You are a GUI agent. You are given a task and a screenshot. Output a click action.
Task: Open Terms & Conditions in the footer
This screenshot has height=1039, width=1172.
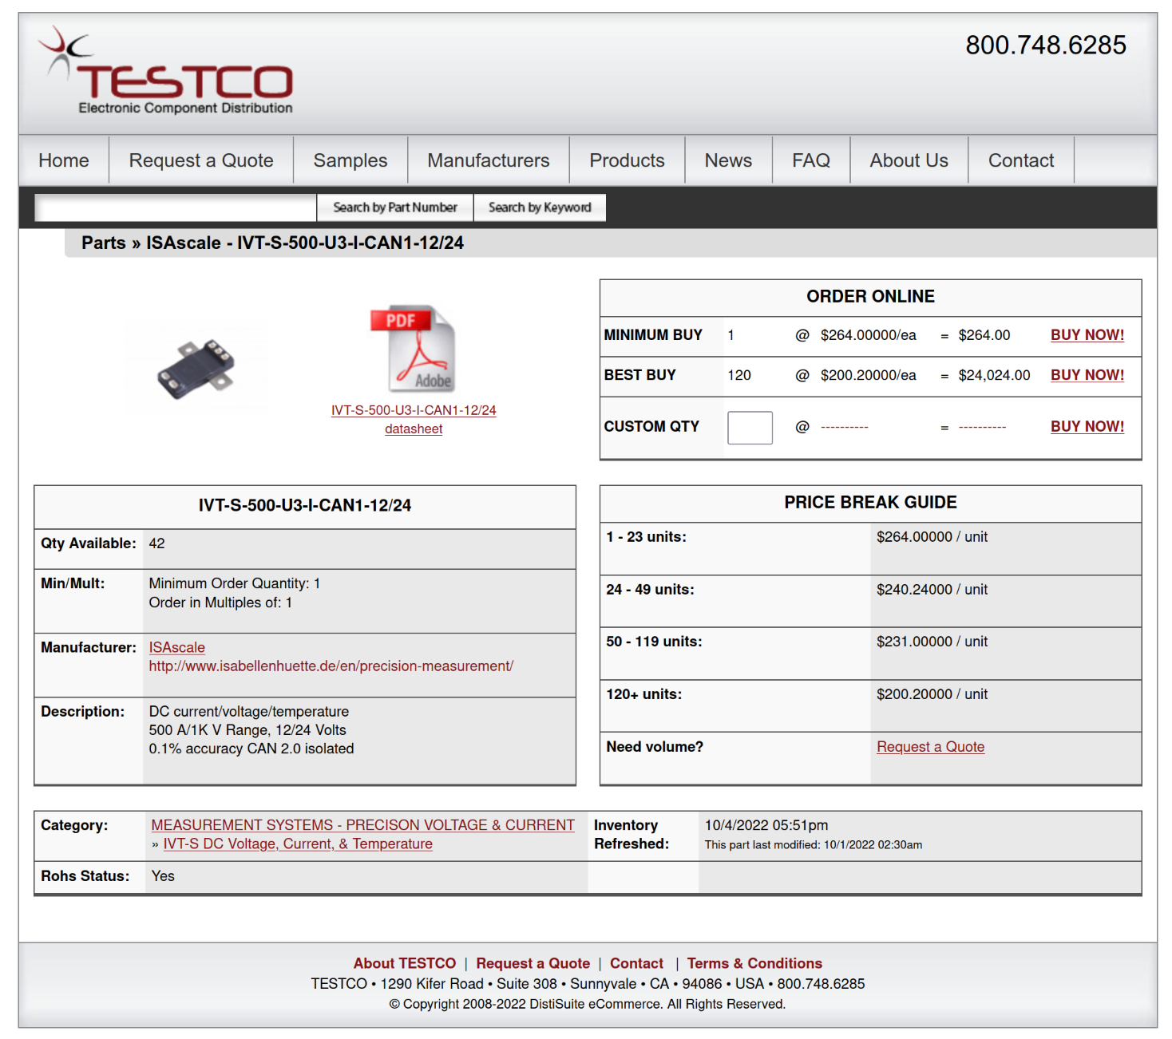pos(754,963)
